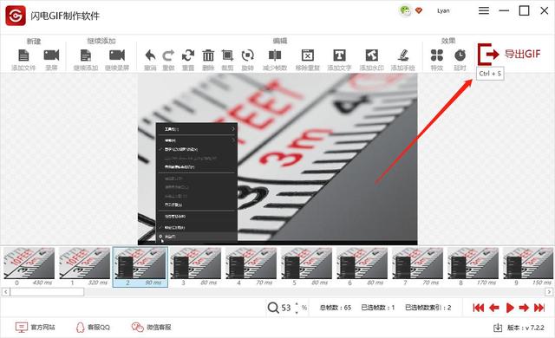Screen dimensions: 555x338
Task: Delete frame using the trash icon
Action: 208,55
